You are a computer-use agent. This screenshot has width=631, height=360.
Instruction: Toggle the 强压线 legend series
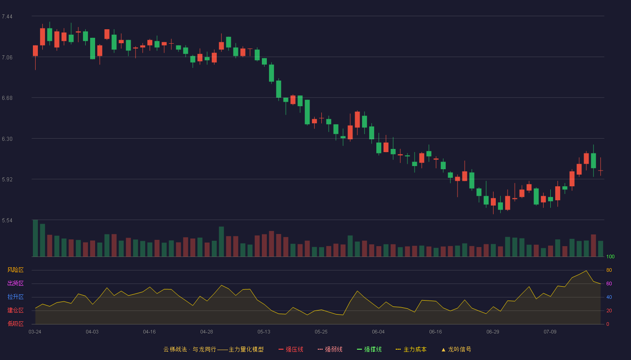tap(291, 349)
